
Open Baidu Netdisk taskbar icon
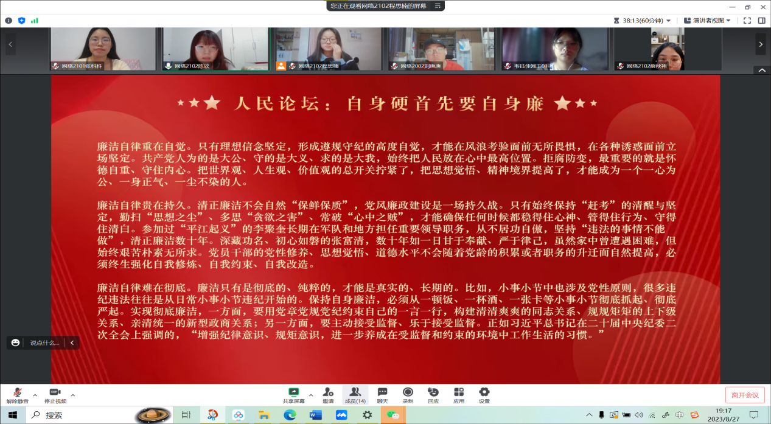point(238,415)
